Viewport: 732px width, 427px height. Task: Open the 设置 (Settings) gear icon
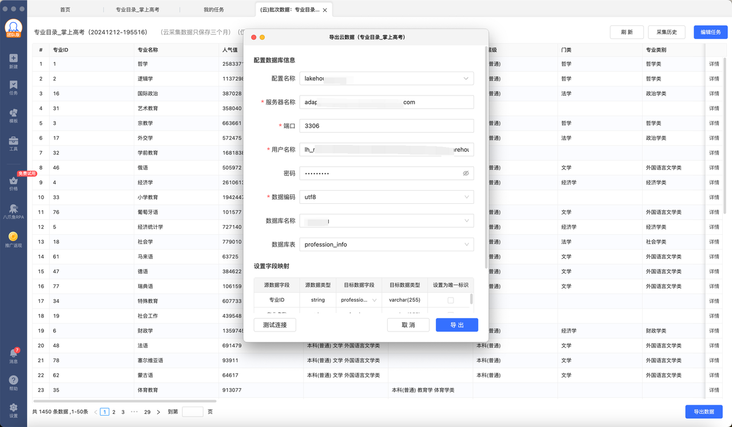coord(13,408)
